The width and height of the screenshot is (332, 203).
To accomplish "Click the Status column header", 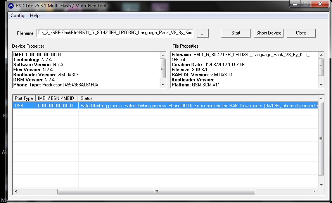I will [198, 98].
